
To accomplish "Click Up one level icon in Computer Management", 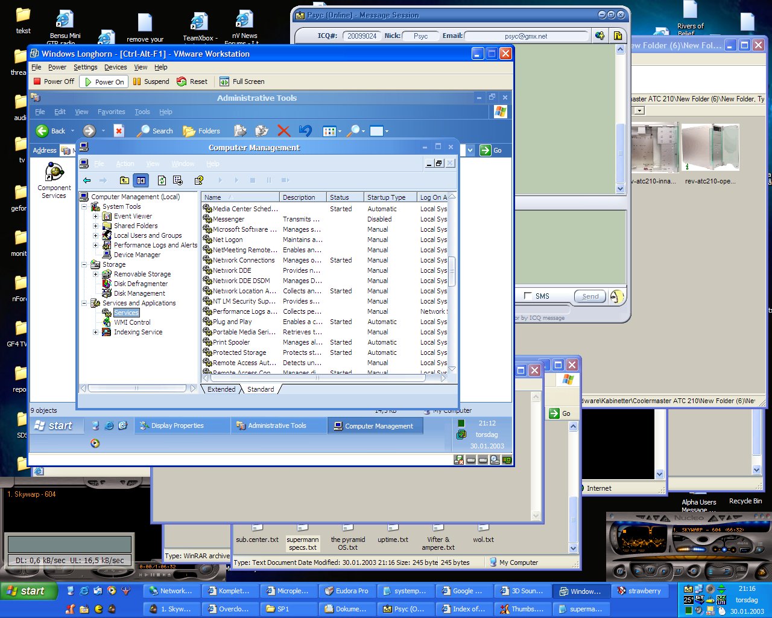I will coord(124,180).
